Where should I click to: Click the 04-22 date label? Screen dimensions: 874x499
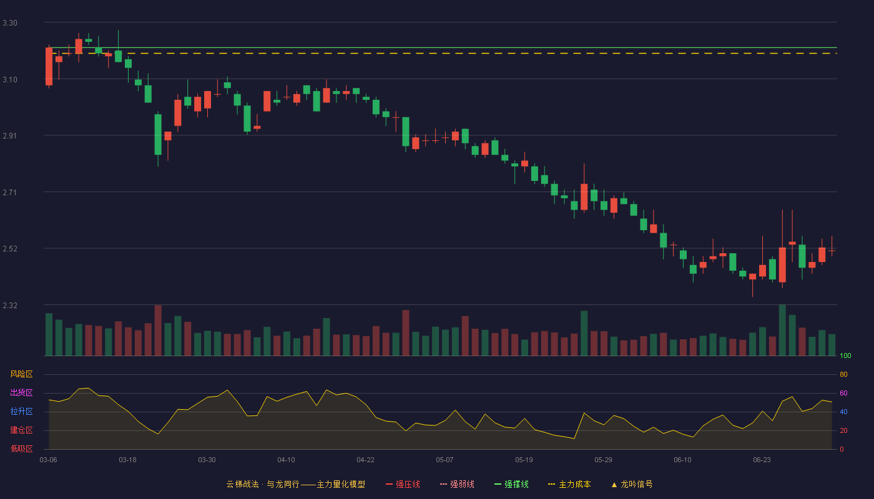tap(365, 460)
